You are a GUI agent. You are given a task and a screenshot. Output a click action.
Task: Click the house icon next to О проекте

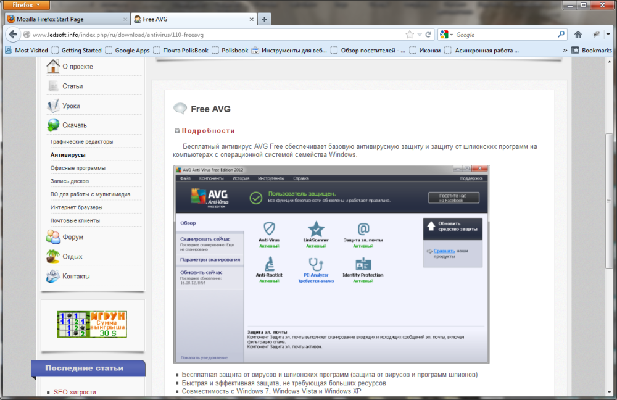52,66
